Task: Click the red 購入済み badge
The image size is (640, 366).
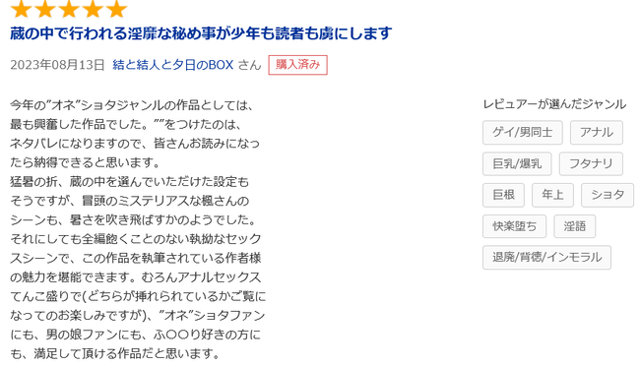Action: pos(298,65)
